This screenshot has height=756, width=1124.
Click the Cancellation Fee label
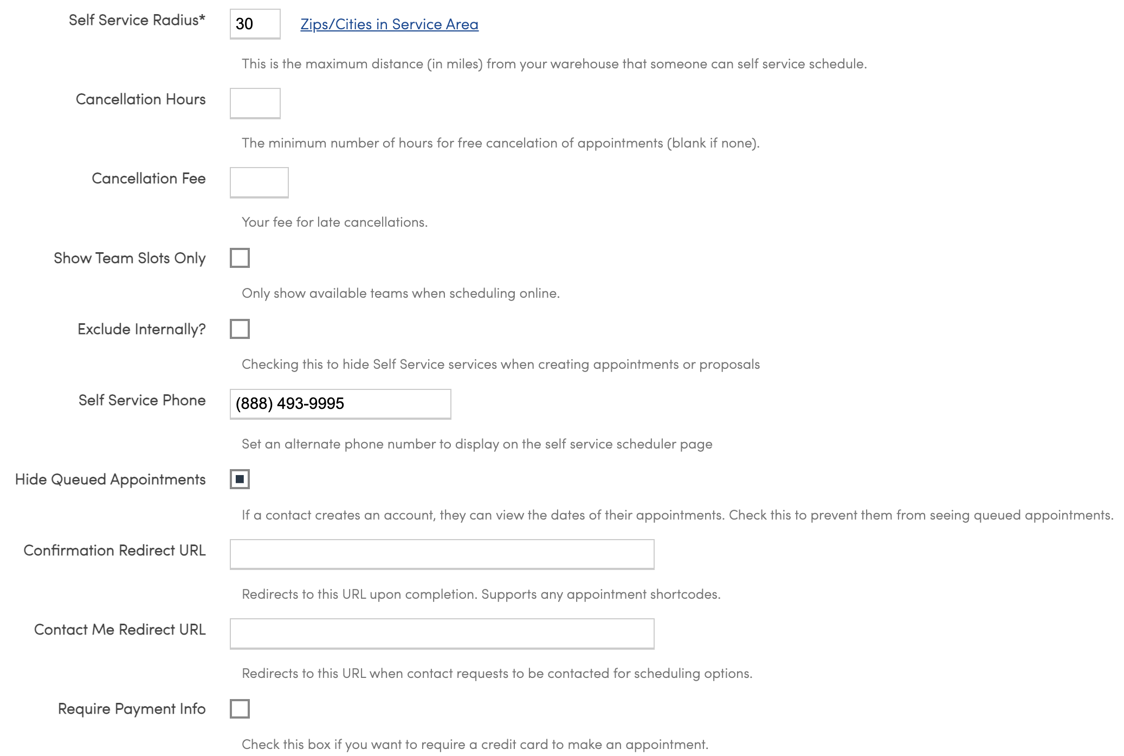pyautogui.click(x=148, y=178)
